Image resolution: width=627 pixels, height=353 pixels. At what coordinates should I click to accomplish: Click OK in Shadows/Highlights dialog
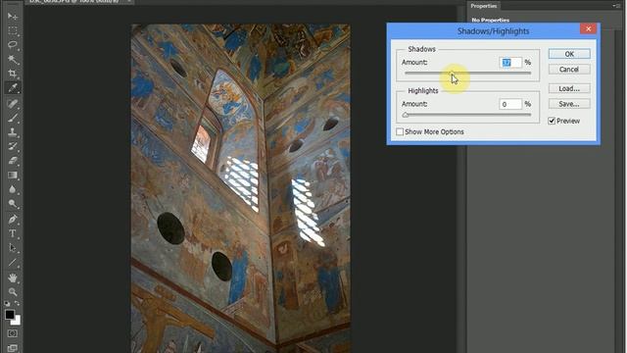pos(569,54)
